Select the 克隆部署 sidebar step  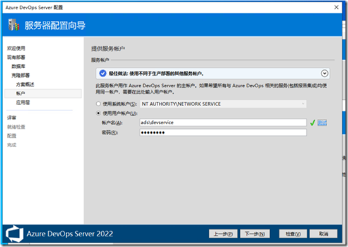tap(20, 75)
